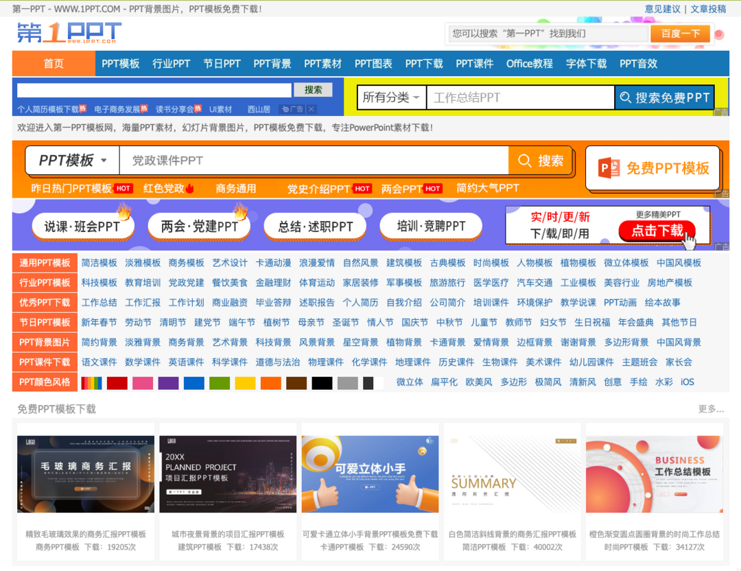Click the magnifier icon in 搜索免费PPT button
The image size is (741, 571).
coord(625,97)
